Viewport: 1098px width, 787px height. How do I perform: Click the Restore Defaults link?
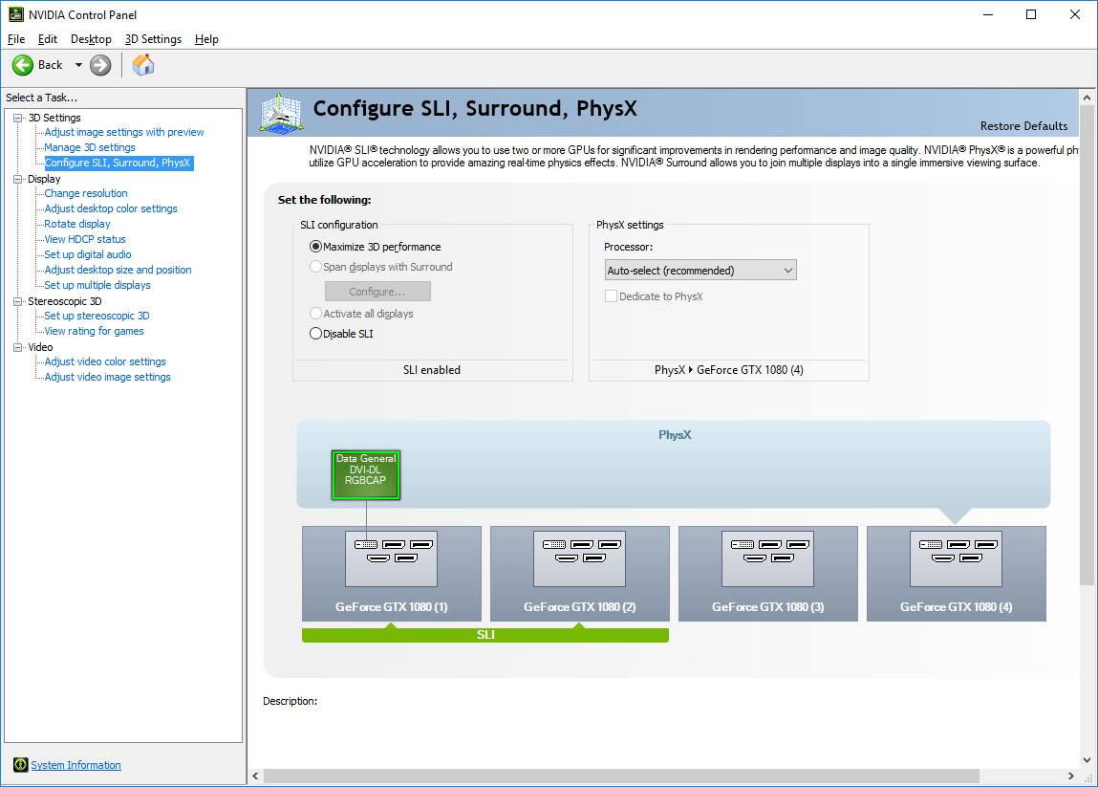1023,126
